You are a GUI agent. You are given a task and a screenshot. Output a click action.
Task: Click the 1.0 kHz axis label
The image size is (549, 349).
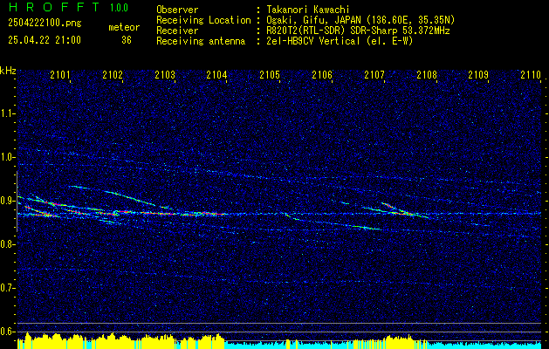point(7,157)
